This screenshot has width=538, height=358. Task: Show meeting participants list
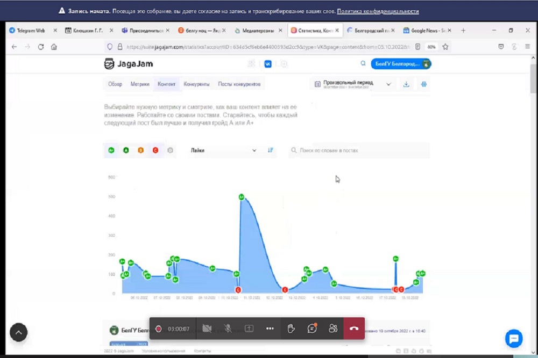tap(333, 328)
